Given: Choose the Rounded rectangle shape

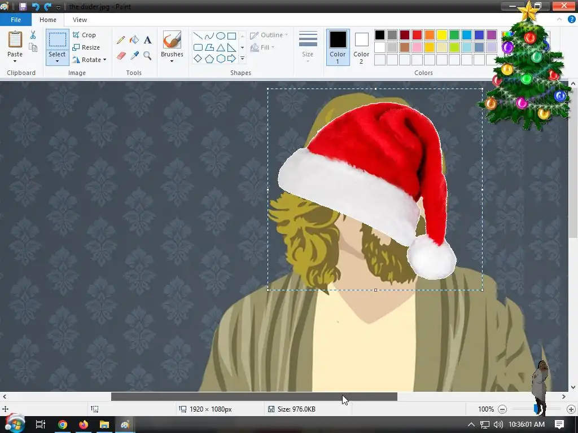Looking at the screenshot, I should pyautogui.click(x=198, y=47).
